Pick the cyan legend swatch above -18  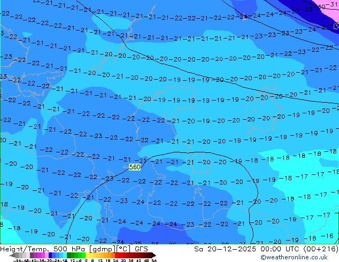point(65,255)
